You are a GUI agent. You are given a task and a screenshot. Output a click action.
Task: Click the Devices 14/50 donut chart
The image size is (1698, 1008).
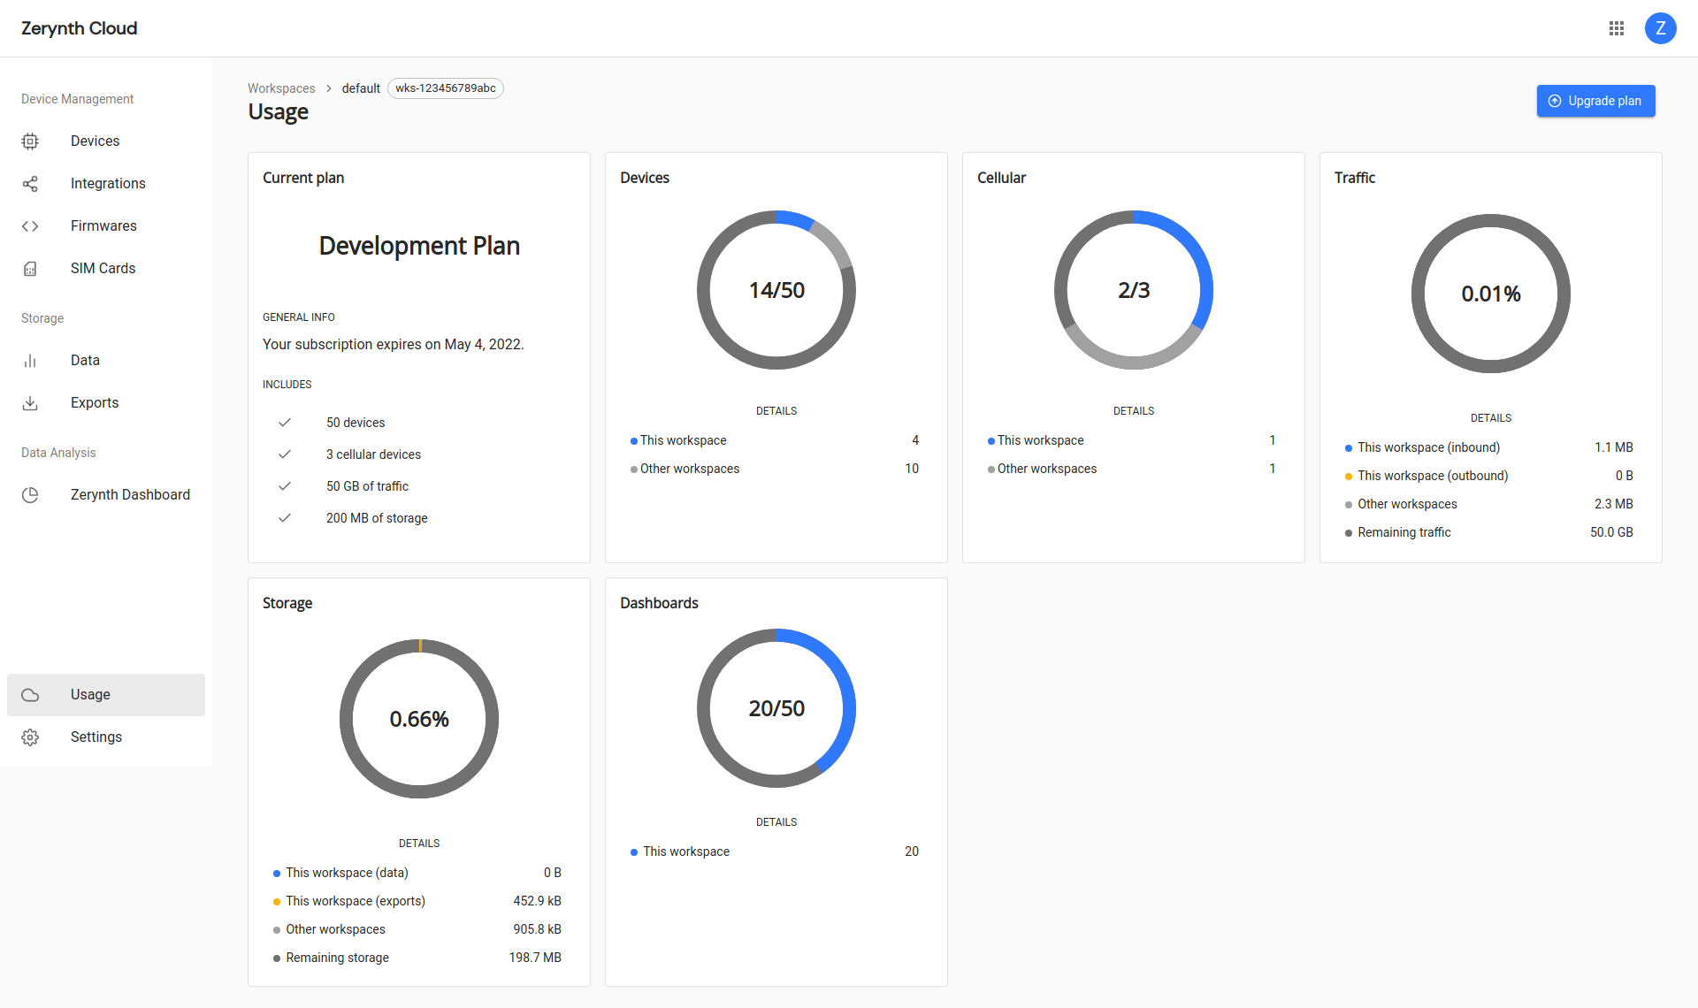(x=776, y=290)
